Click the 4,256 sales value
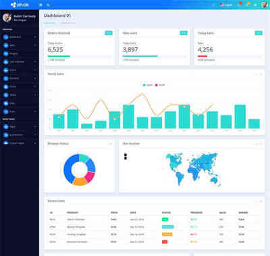 pyautogui.click(x=205, y=50)
